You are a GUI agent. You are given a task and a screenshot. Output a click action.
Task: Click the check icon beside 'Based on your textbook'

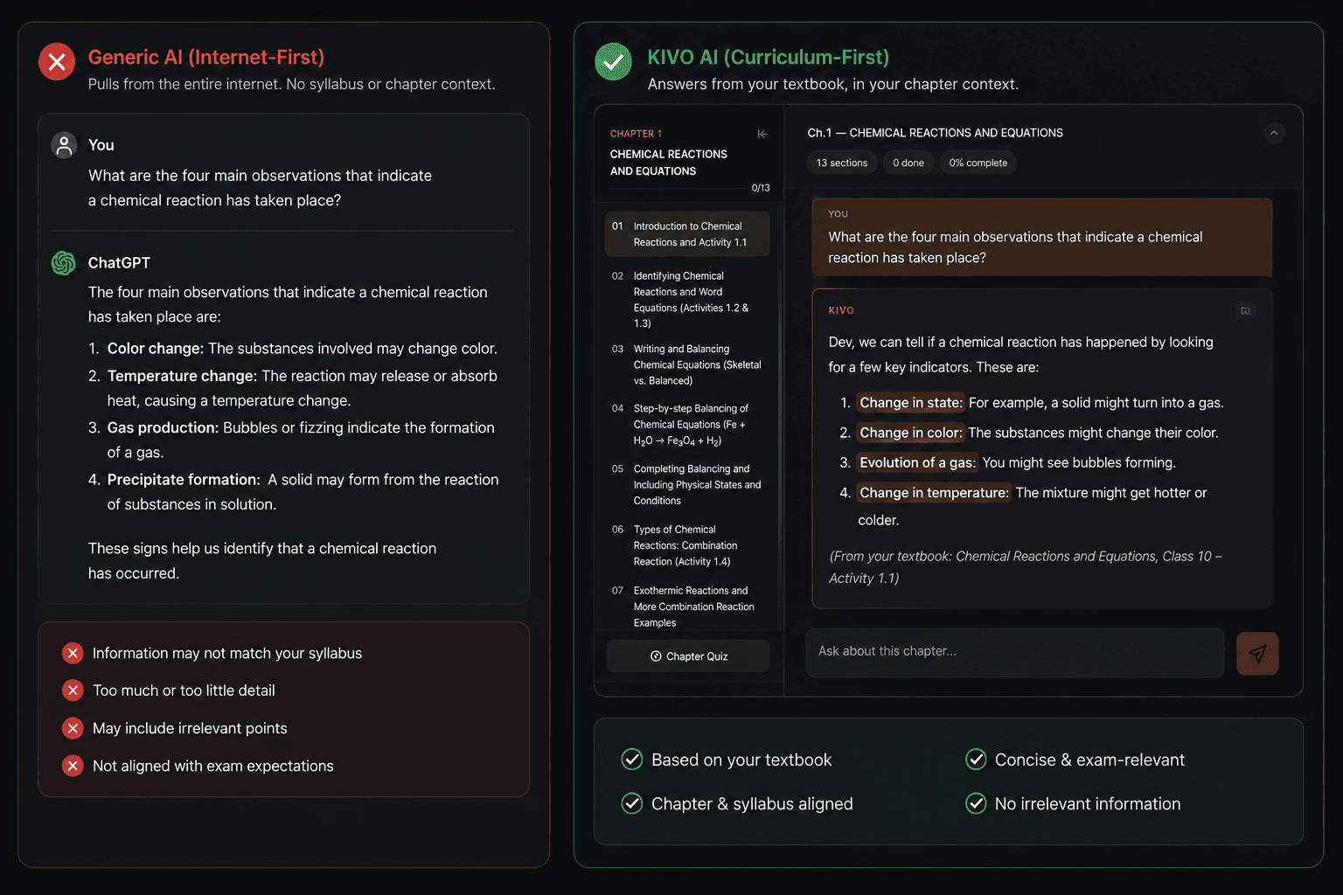pyautogui.click(x=631, y=760)
